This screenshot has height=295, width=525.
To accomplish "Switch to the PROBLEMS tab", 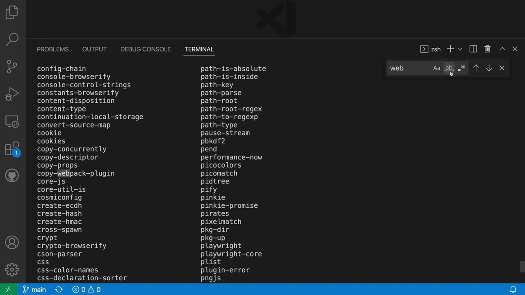I will (x=53, y=49).
